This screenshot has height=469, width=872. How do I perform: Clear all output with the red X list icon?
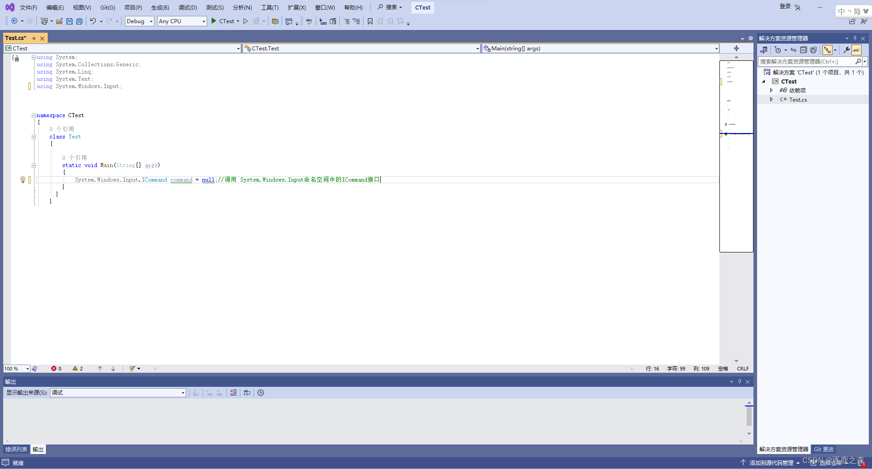[233, 393]
